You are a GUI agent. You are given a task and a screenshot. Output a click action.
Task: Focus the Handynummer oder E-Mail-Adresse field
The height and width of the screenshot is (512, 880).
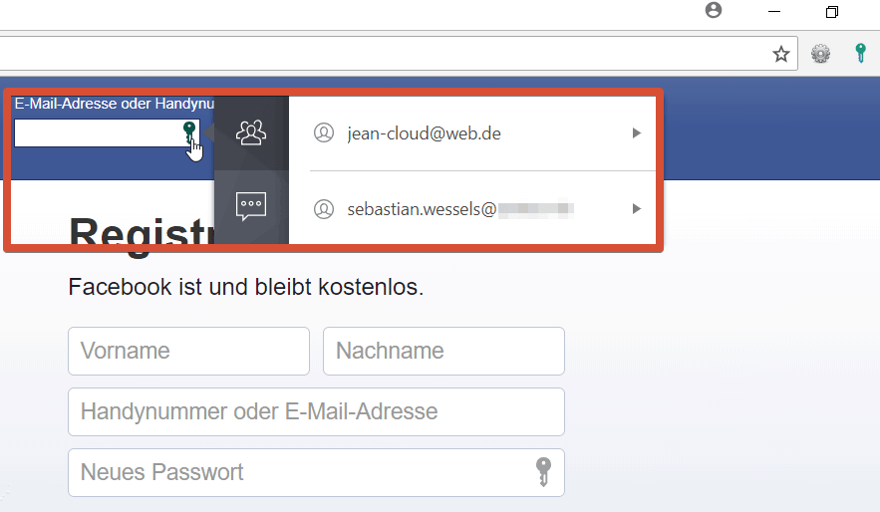pyautogui.click(x=316, y=411)
